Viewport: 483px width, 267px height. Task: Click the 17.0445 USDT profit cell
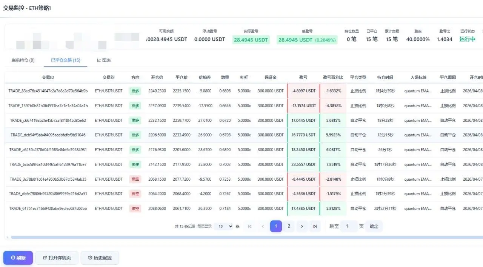point(303,120)
